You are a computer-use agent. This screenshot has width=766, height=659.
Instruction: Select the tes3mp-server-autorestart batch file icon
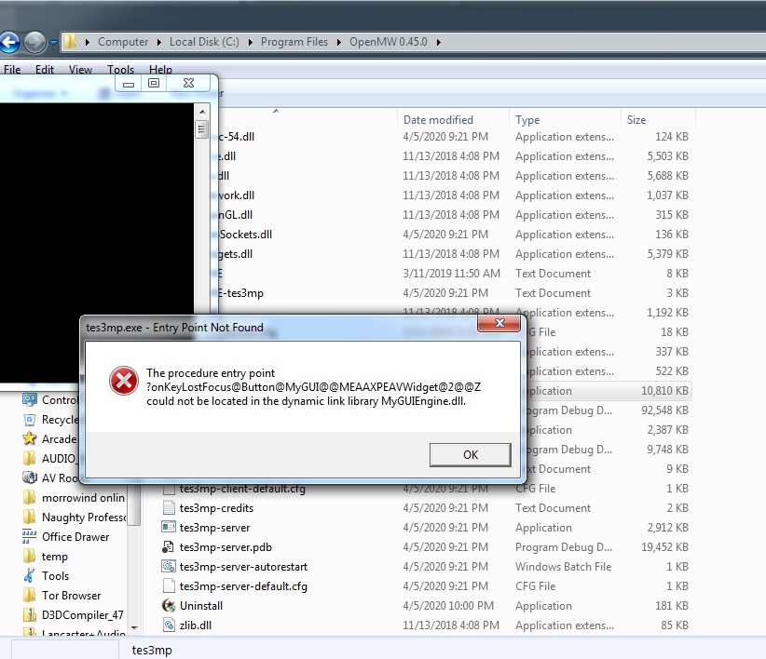click(x=169, y=566)
